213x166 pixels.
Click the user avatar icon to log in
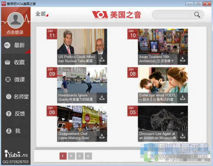[16, 20]
